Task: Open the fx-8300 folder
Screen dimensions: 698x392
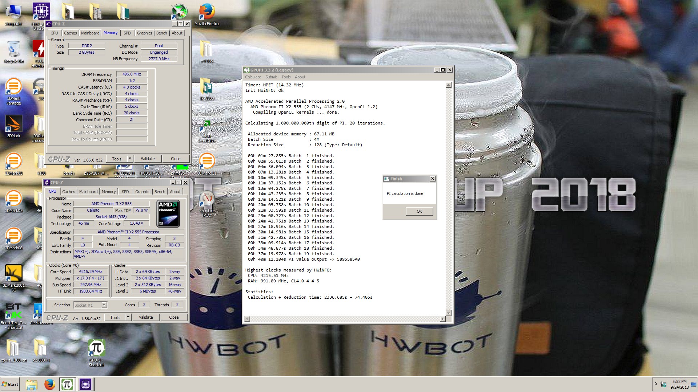Action: (207, 89)
